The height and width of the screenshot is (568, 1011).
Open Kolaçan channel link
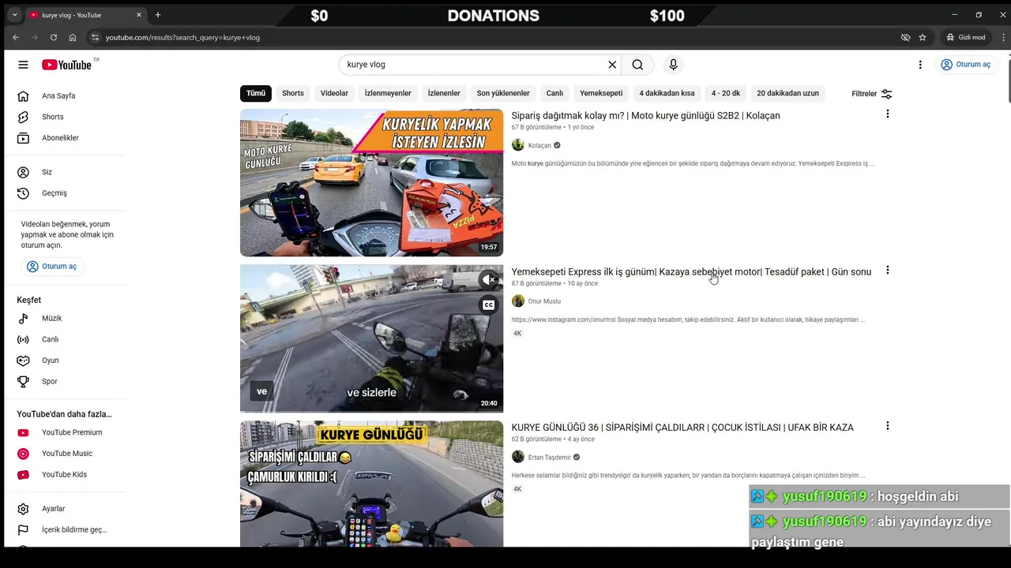point(539,145)
